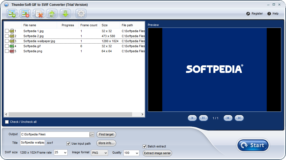Click the JPG icon of Softpedia 2.jpg
This screenshot has height=160, width=286.
point(12,36)
